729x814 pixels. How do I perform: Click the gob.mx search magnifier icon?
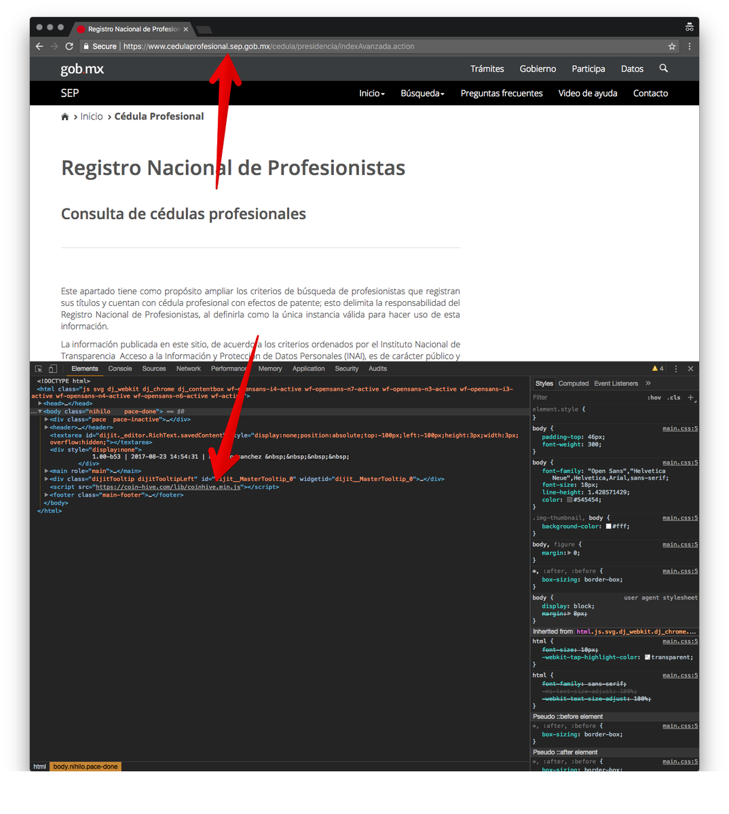(x=664, y=69)
